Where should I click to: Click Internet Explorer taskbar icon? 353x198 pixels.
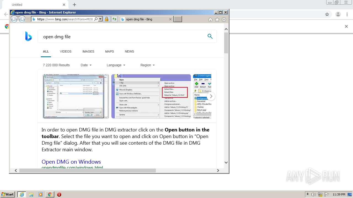pyautogui.click(x=22, y=194)
